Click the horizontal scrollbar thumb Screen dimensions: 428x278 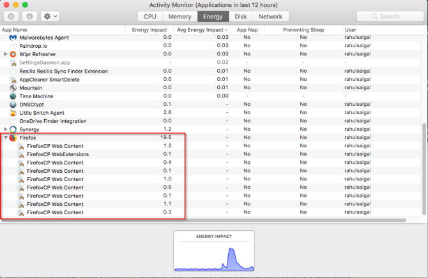pos(204,220)
